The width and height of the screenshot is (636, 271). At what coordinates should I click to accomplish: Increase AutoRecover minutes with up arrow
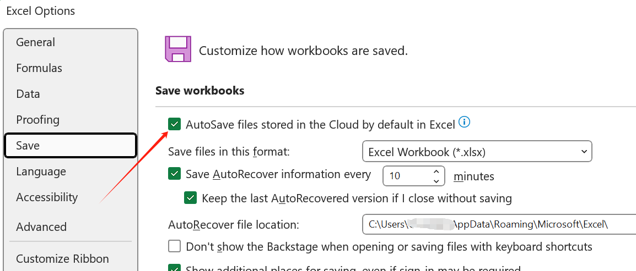pyautogui.click(x=436, y=172)
